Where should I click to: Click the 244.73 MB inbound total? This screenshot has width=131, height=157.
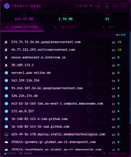[x=24, y=19]
